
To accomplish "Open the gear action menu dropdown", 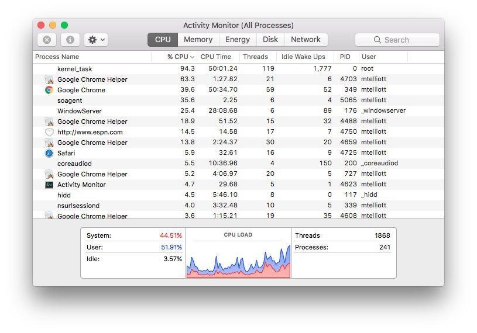I will point(96,40).
